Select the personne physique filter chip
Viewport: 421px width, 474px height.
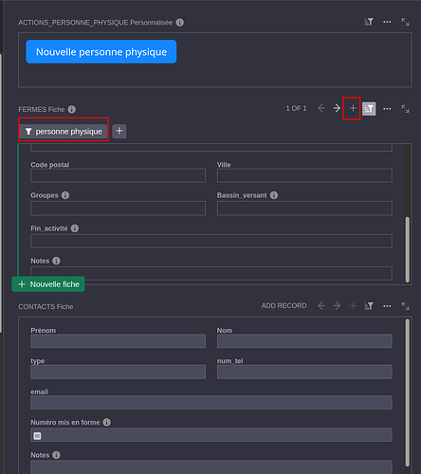[x=64, y=132]
